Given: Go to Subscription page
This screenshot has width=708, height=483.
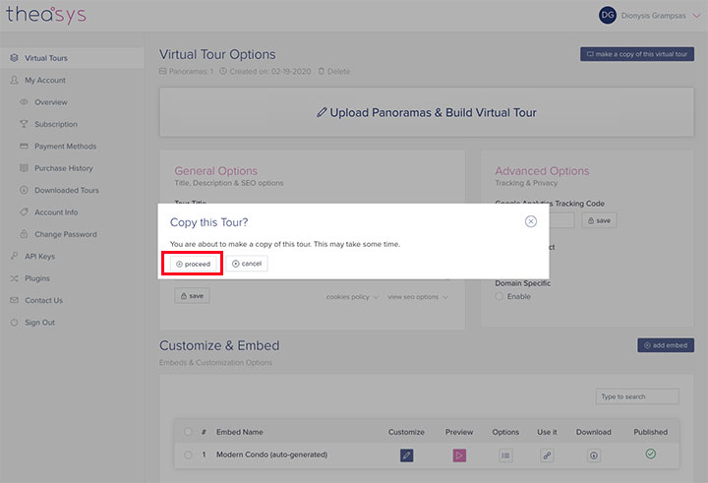Looking at the screenshot, I should (55, 124).
